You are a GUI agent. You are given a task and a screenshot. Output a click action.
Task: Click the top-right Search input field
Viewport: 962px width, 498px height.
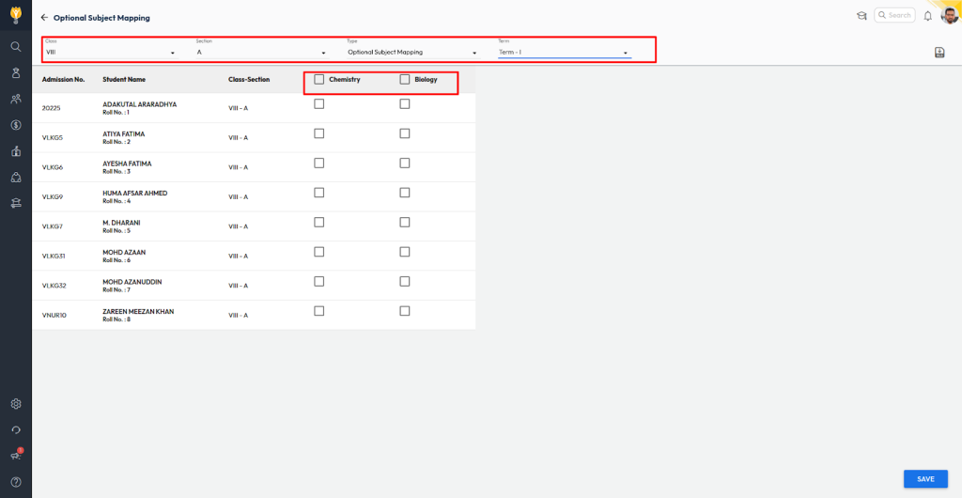pyautogui.click(x=894, y=15)
